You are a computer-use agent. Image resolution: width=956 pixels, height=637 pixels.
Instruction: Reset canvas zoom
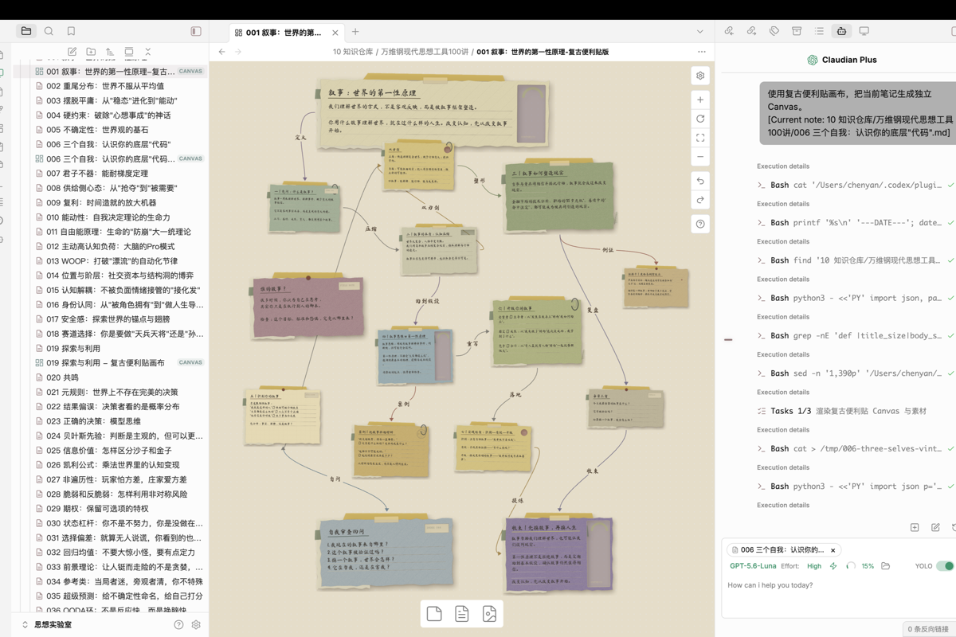point(700,119)
